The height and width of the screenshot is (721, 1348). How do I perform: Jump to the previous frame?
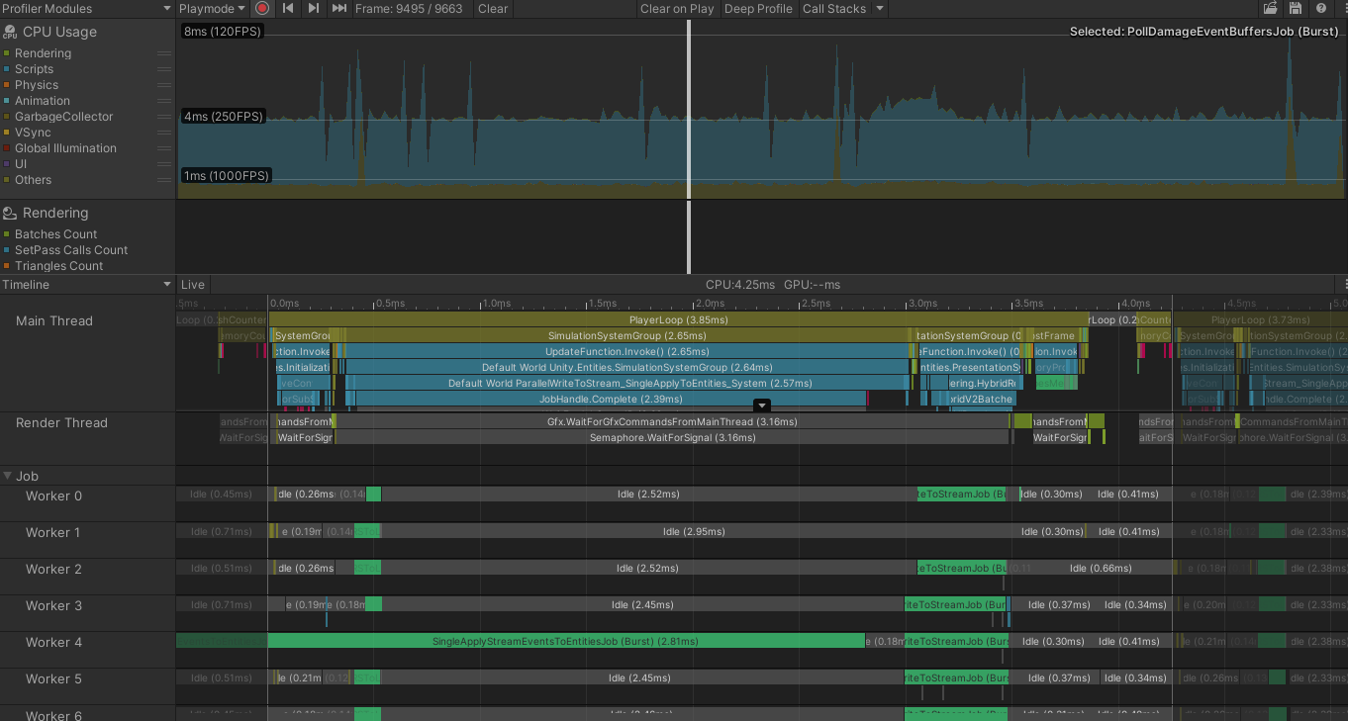(x=287, y=8)
